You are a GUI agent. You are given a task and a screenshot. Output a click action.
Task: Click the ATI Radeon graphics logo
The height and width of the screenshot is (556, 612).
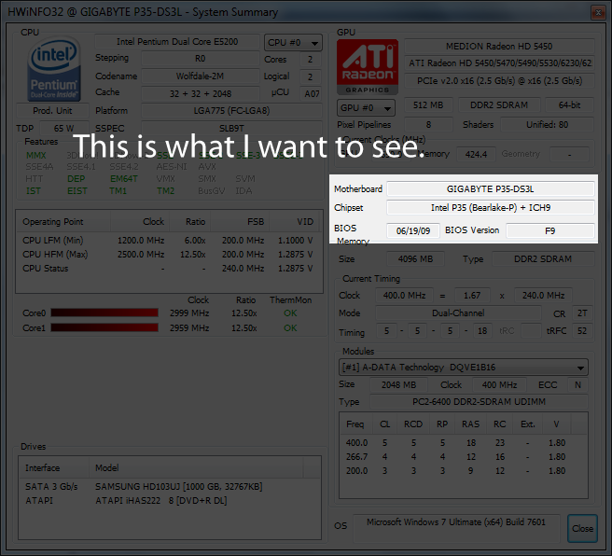pyautogui.click(x=367, y=65)
